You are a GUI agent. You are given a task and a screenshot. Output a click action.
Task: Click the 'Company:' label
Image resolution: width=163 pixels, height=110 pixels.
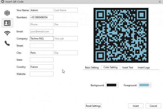[x=22, y=39]
